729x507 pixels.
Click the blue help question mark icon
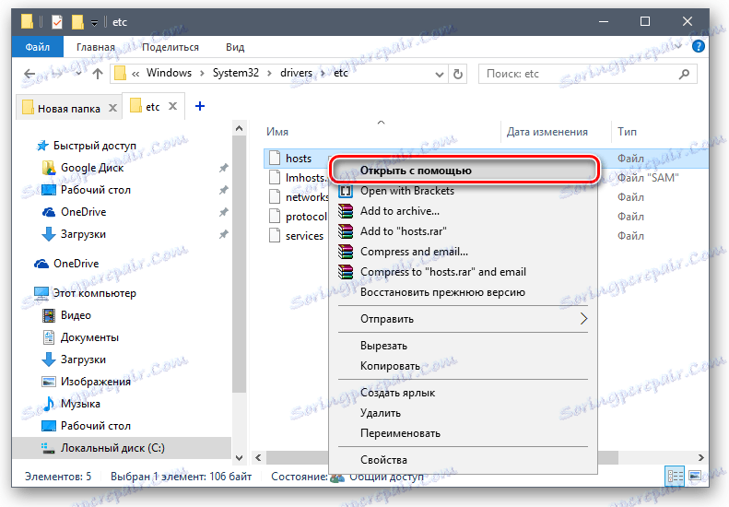pyautogui.click(x=699, y=46)
